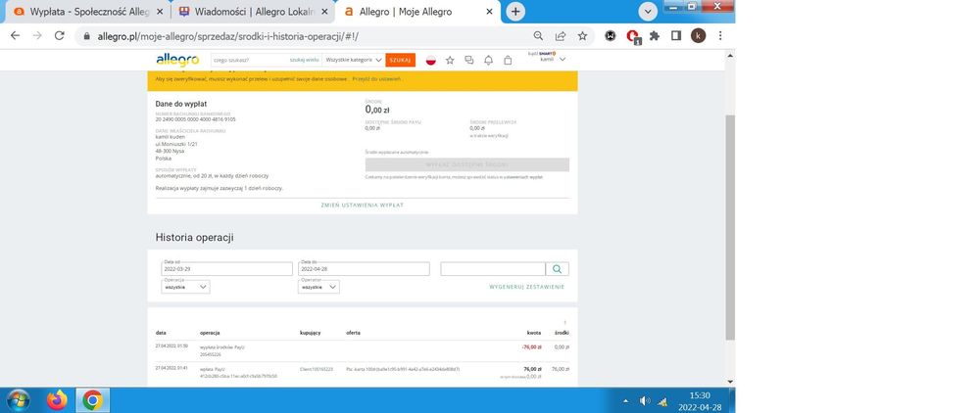Expand the Operacja dropdown
Image resolution: width=979 pixels, height=413 pixels.
(x=185, y=287)
